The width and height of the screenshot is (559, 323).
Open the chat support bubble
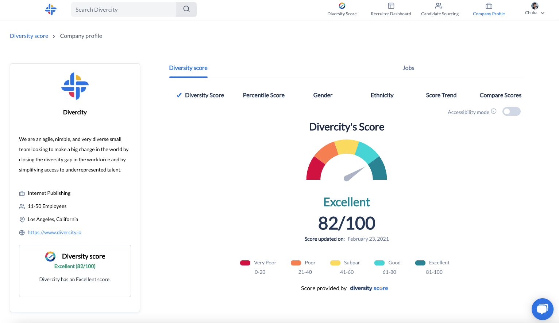[543, 309]
